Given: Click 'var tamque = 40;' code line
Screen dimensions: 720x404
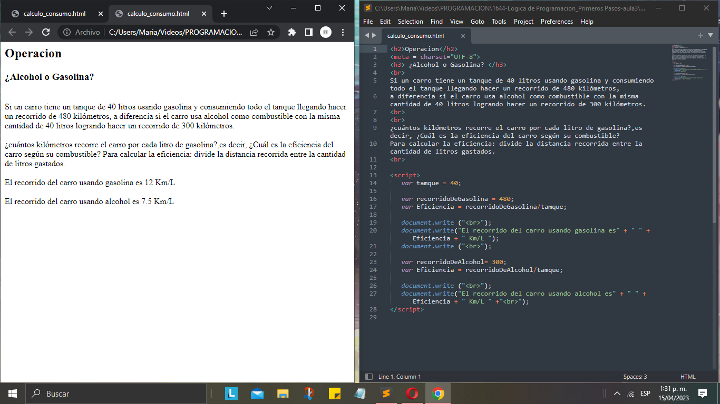Looking at the screenshot, I should [431, 183].
